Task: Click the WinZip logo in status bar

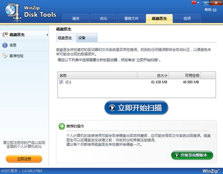Action: (x=211, y=171)
